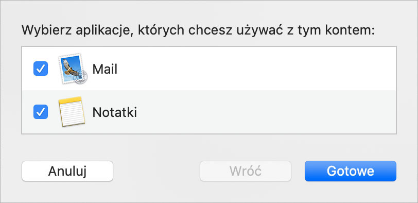Viewport: 418px width, 203px height.
Task: Disable Mail for this account
Action: (41, 69)
